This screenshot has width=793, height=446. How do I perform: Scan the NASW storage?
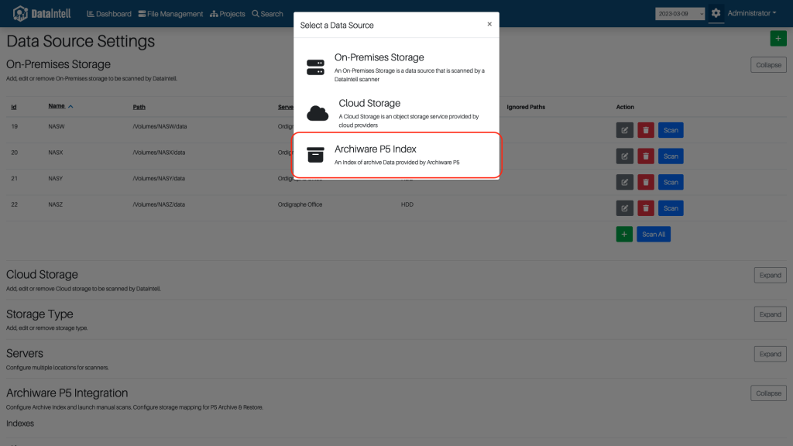point(671,130)
